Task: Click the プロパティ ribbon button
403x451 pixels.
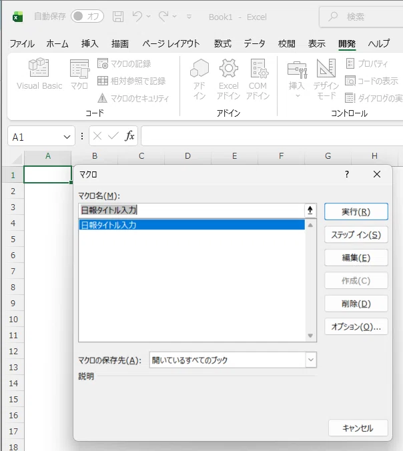Action: 367,63
